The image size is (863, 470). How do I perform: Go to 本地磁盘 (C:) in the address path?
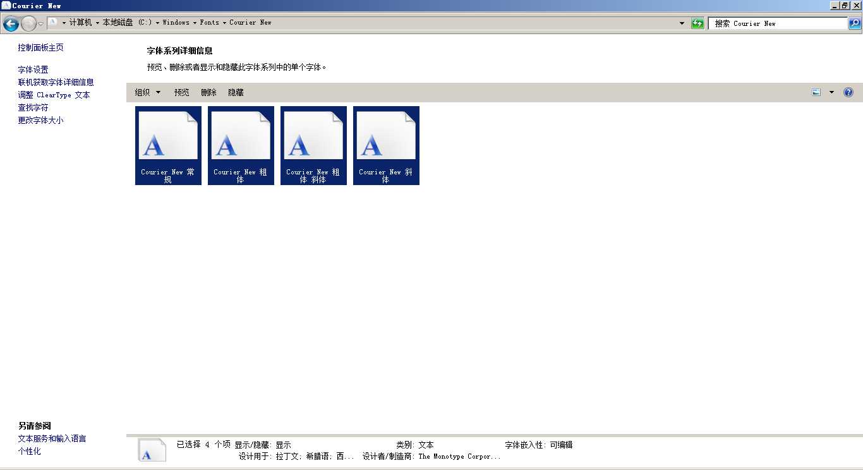coord(128,23)
